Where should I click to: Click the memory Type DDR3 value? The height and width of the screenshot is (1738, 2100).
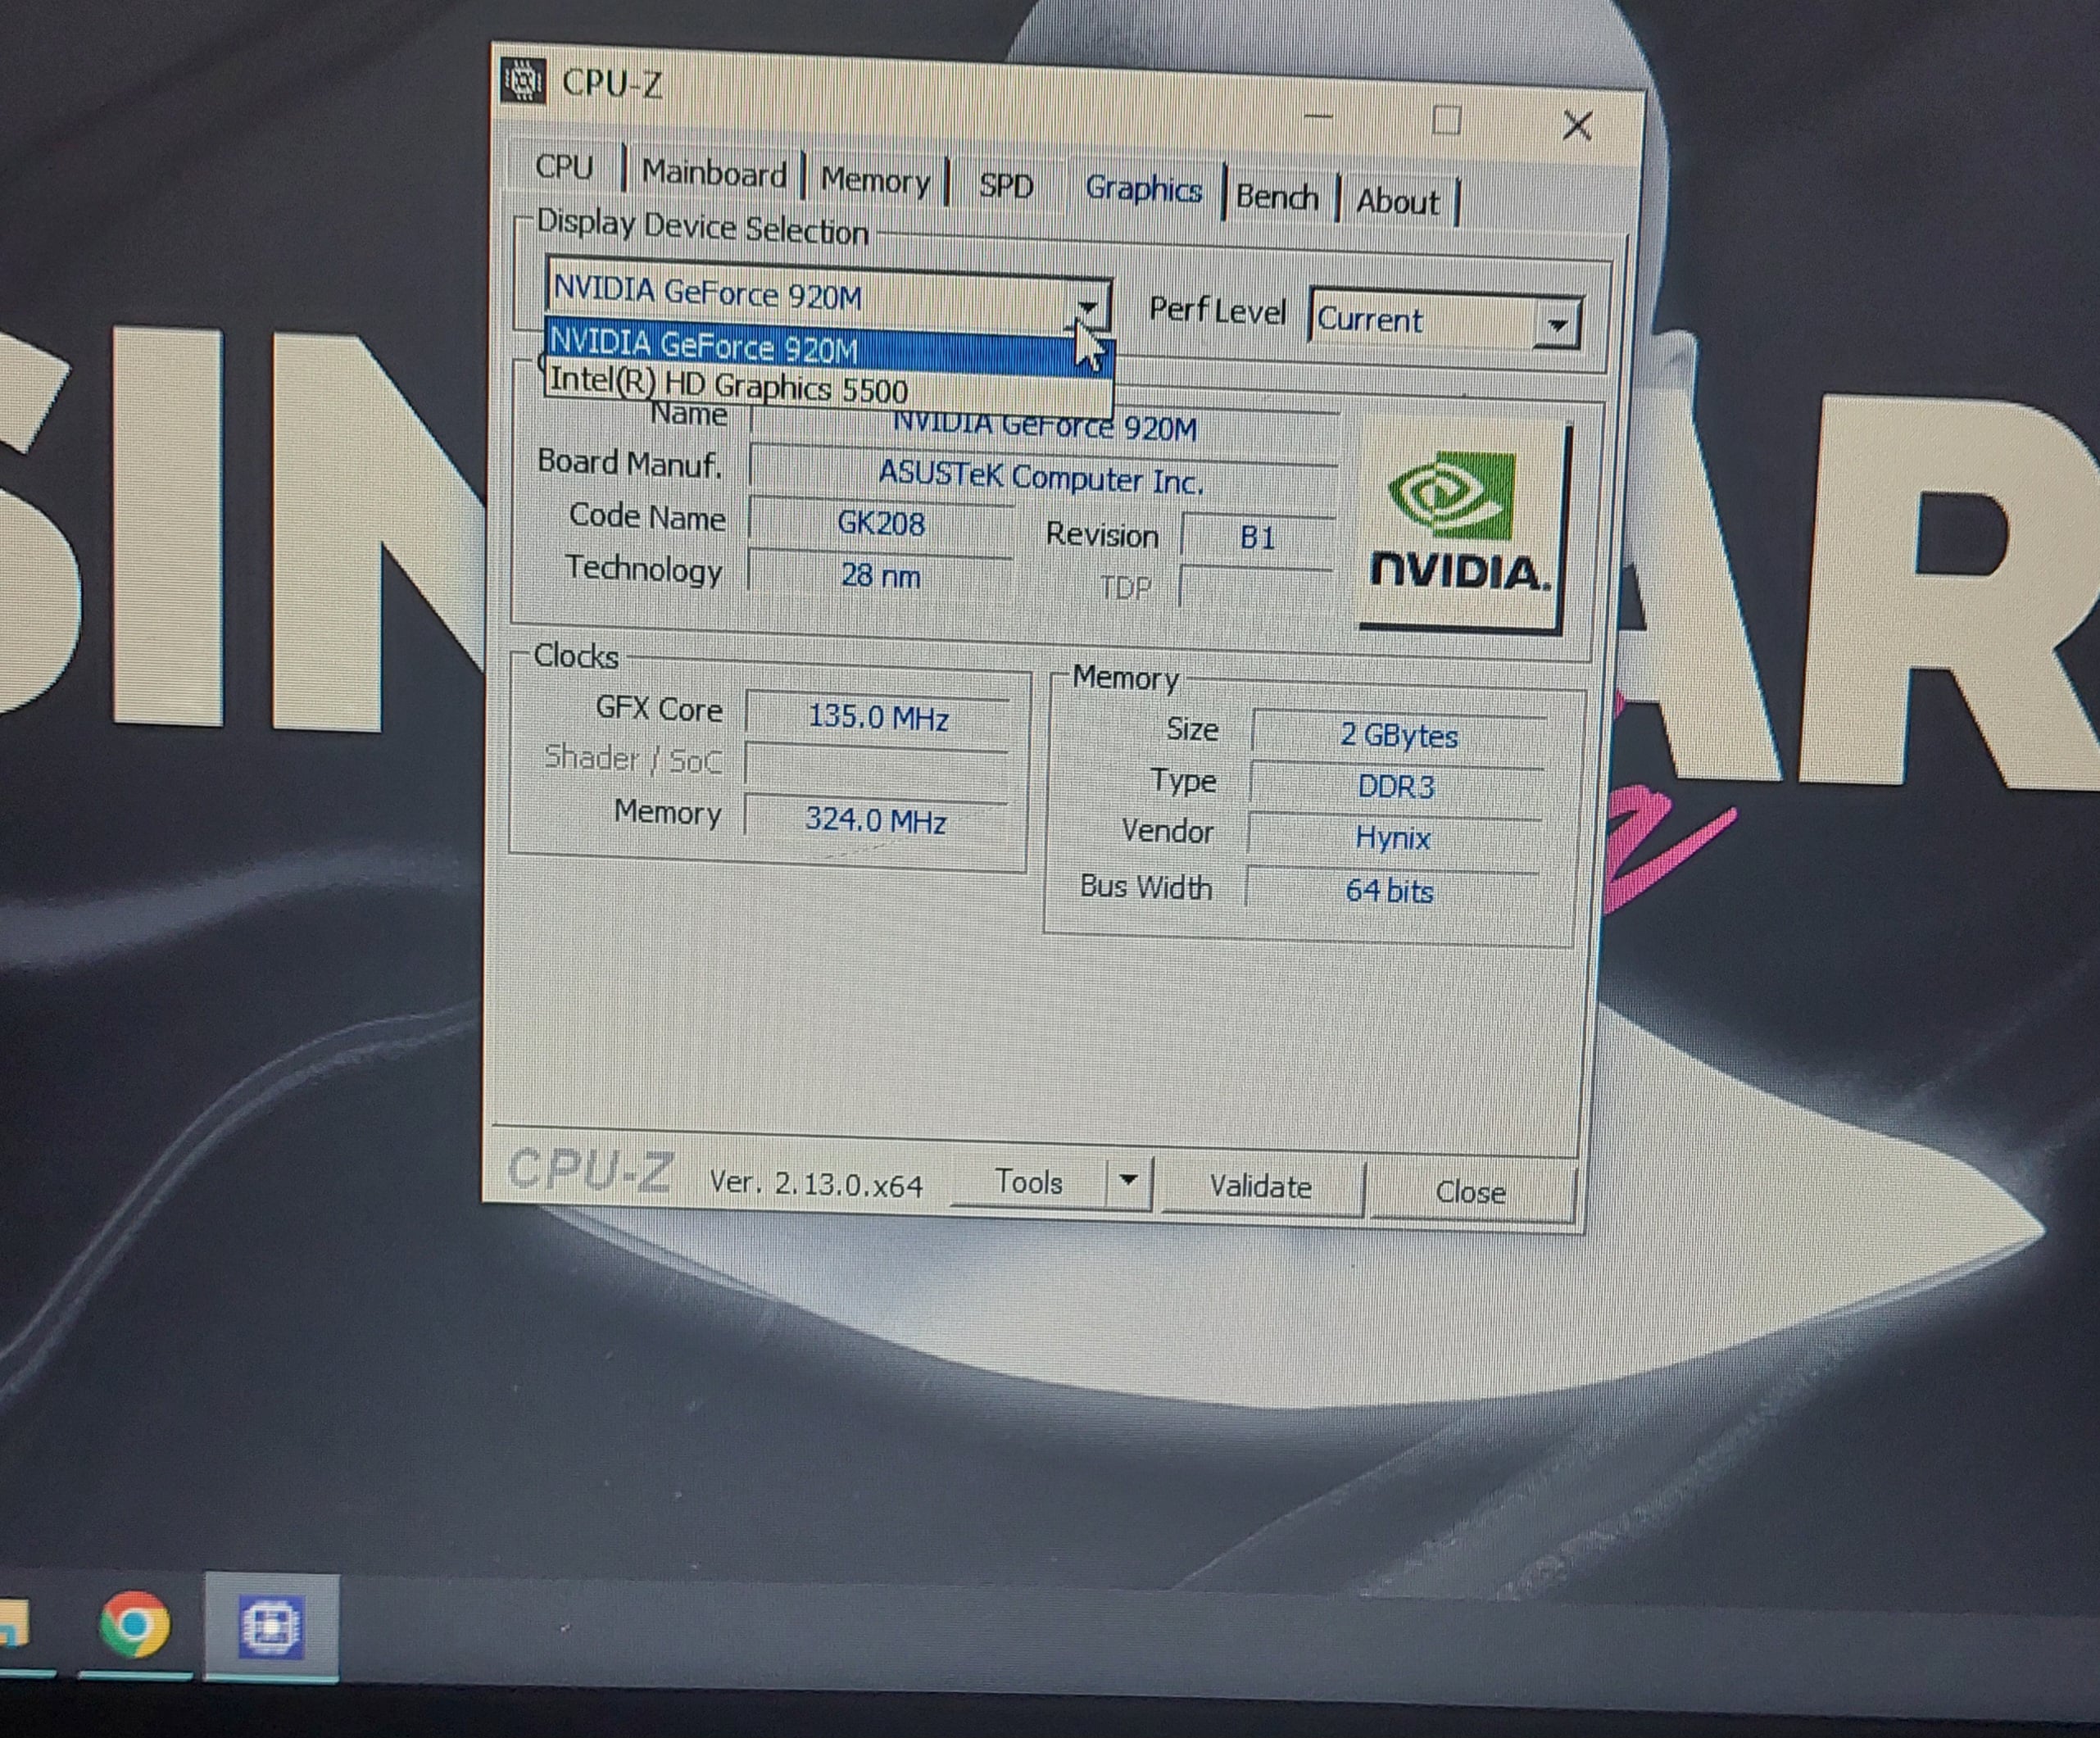pyautogui.click(x=1396, y=787)
